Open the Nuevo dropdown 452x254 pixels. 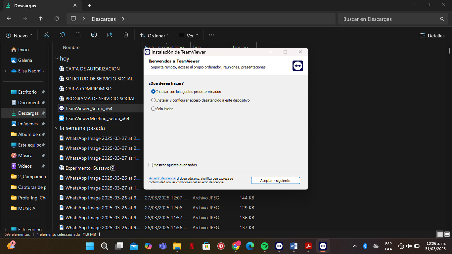pos(19,35)
